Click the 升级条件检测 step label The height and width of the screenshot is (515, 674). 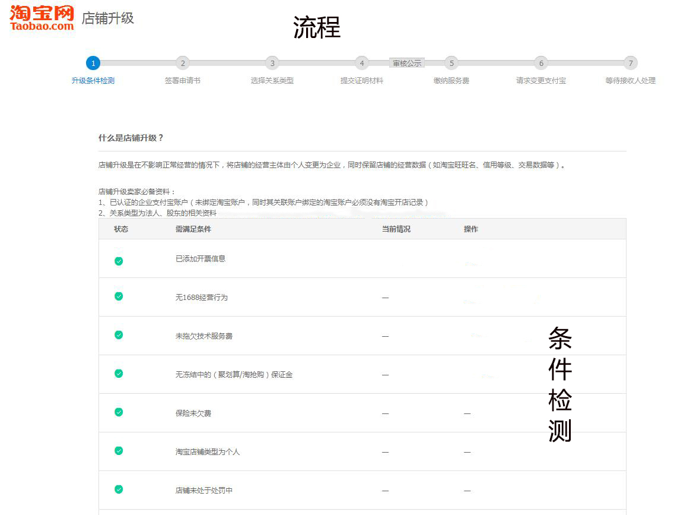(93, 81)
